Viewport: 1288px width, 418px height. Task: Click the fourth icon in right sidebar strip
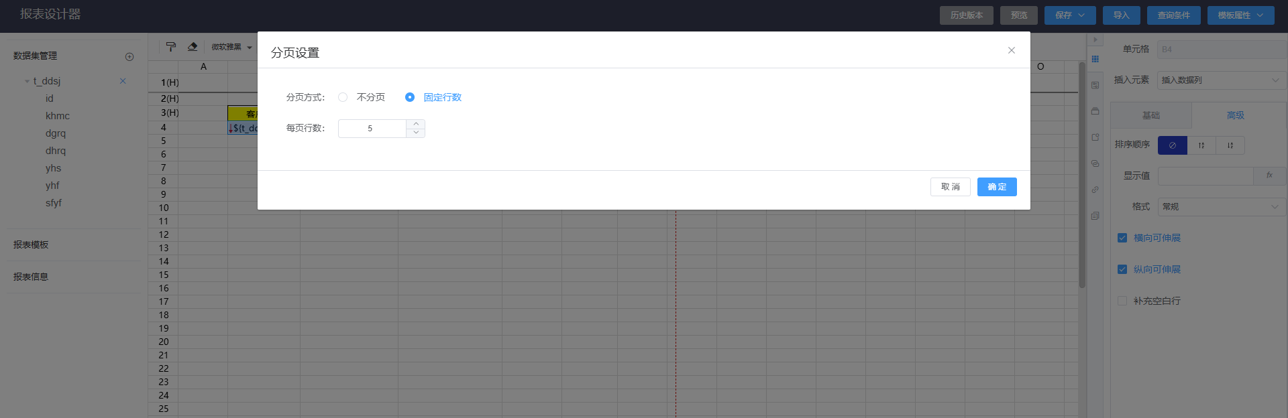[1095, 137]
